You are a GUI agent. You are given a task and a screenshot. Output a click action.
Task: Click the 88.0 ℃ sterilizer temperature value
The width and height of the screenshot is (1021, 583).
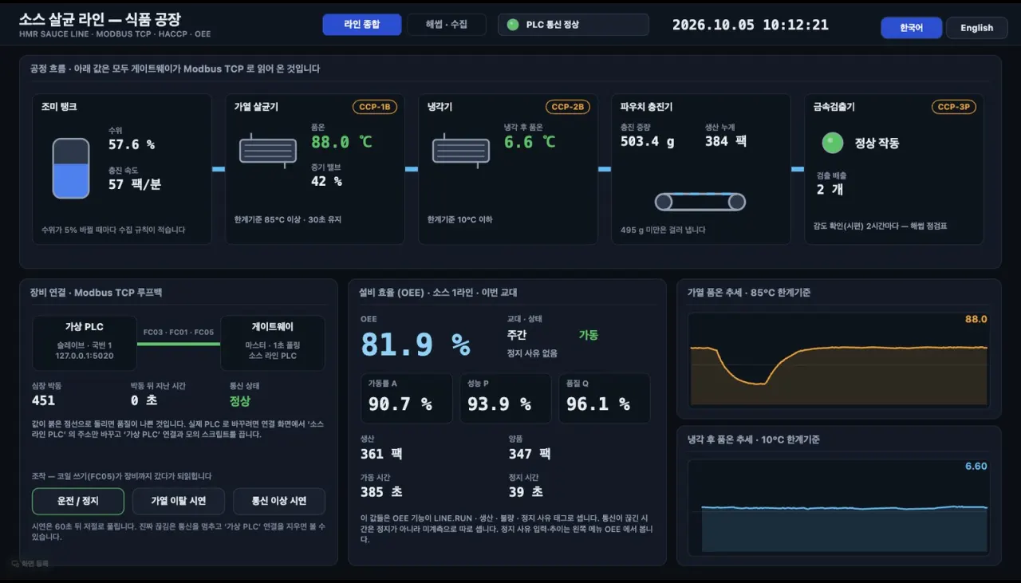(x=341, y=142)
